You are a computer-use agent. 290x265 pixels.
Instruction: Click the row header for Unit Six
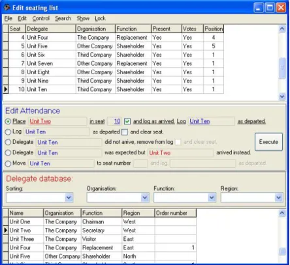(5, 55)
